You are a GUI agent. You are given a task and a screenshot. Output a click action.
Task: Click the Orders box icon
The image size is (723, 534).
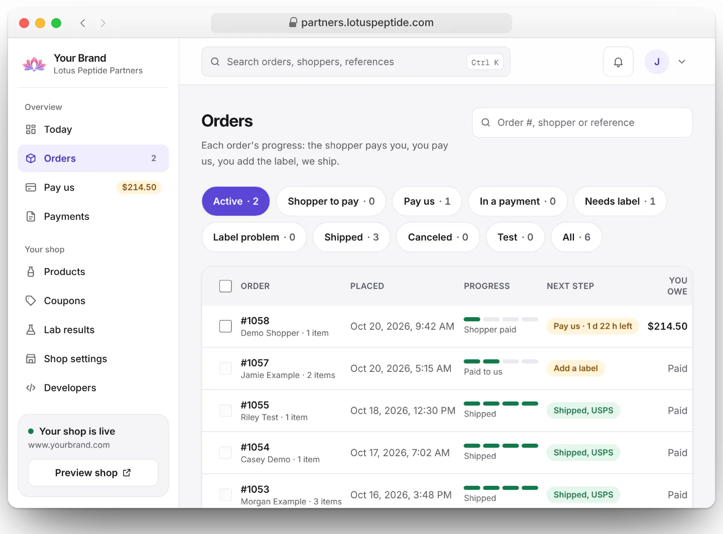[31, 159]
